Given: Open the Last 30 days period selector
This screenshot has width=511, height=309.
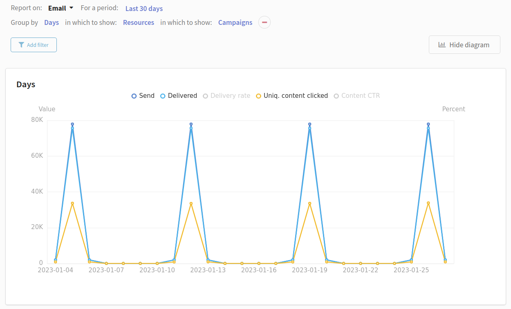Looking at the screenshot, I should tap(144, 9).
